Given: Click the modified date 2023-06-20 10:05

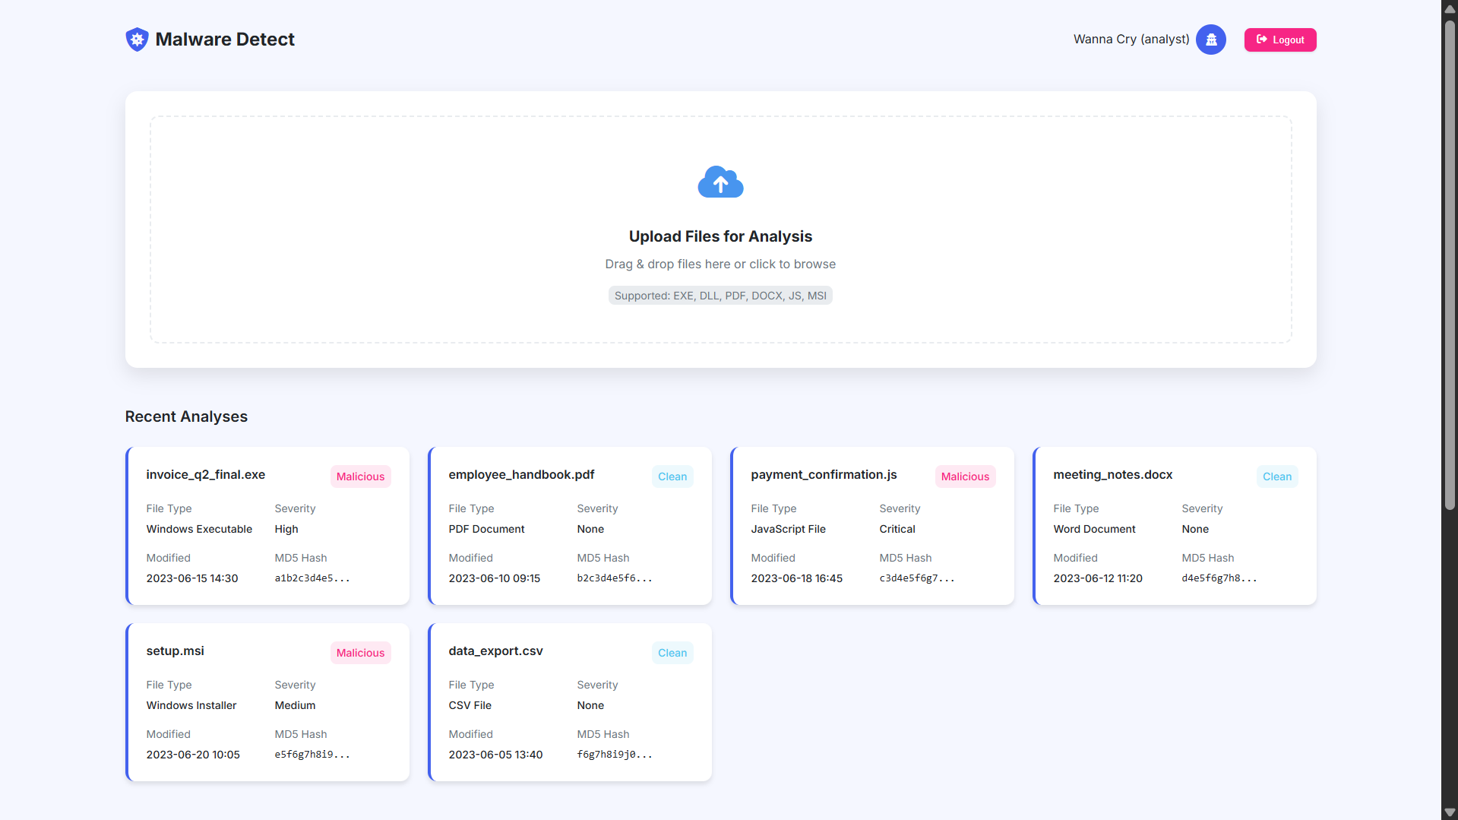Looking at the screenshot, I should coord(193,755).
